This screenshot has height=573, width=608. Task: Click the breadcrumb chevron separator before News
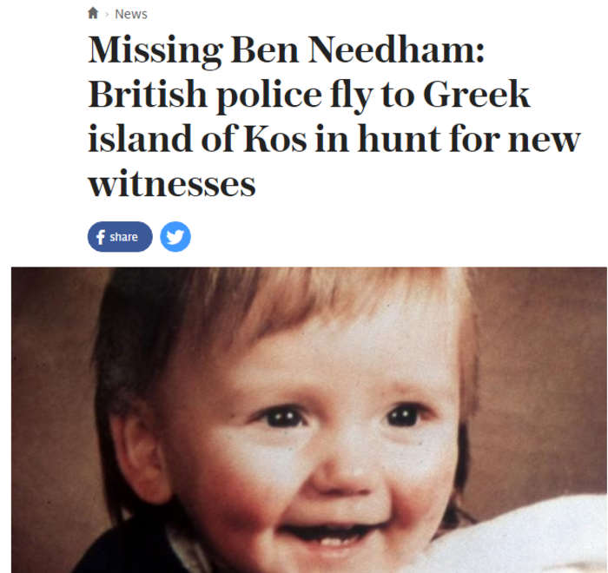(107, 15)
